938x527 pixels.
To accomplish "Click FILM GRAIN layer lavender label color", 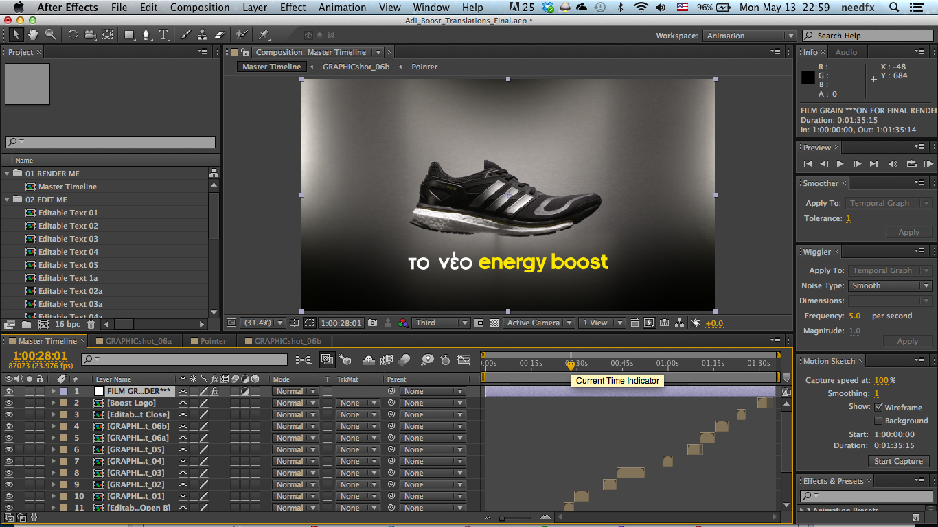I will (x=64, y=391).
